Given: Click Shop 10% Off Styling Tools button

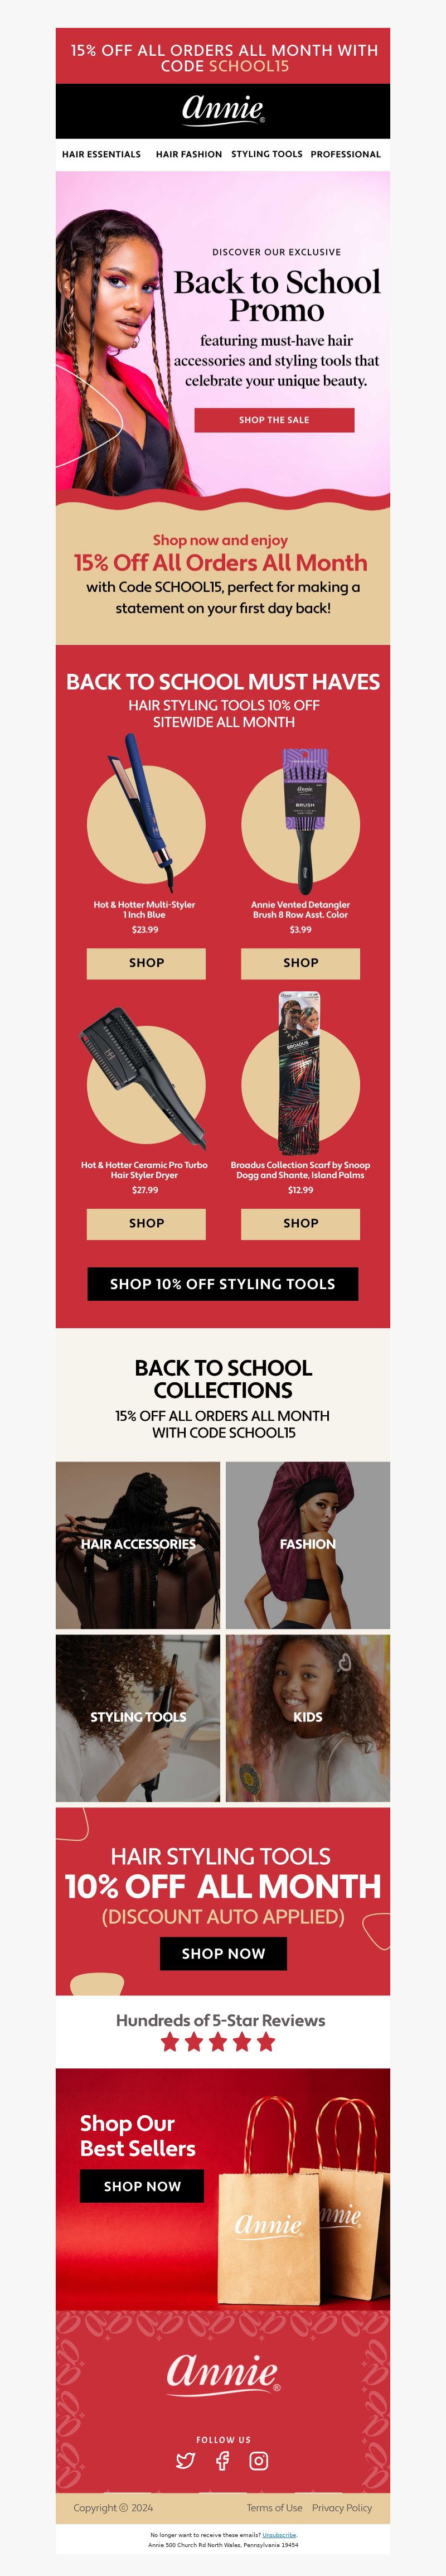Looking at the screenshot, I should coord(222,1284).
